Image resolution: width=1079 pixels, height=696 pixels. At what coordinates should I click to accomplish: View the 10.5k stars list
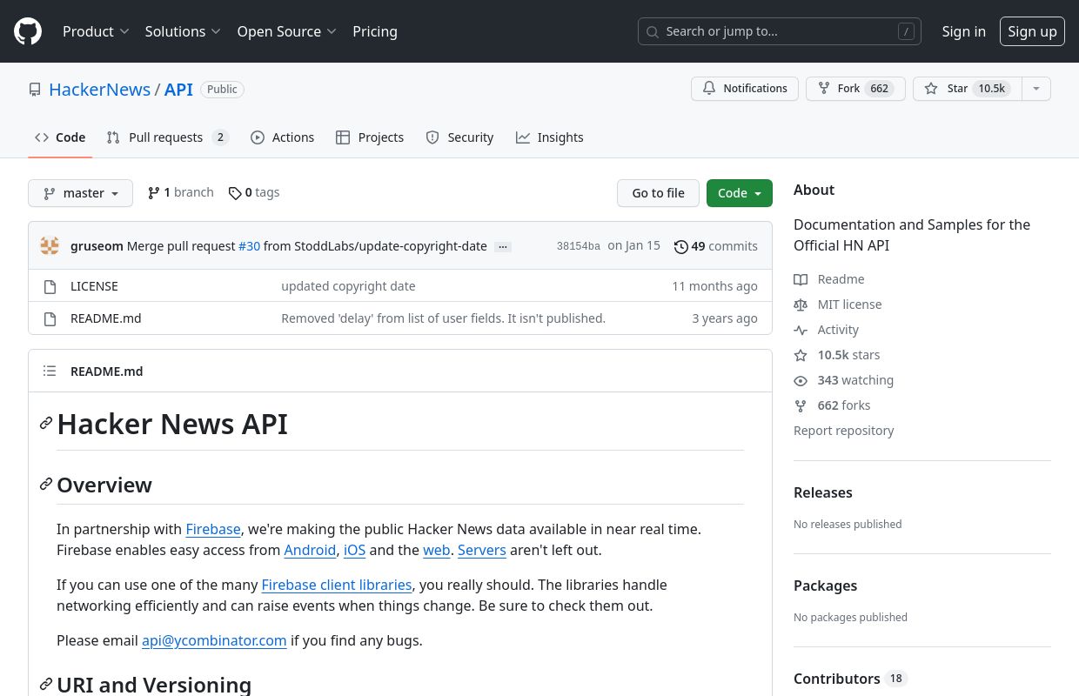tap(837, 355)
